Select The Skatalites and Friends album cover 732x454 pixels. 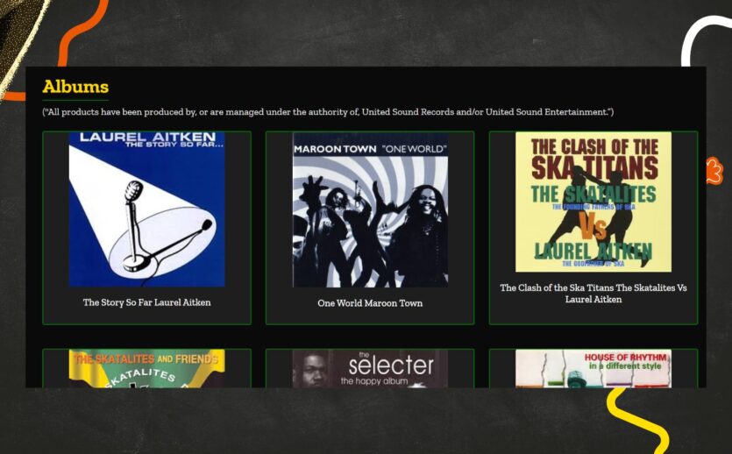coord(146,368)
